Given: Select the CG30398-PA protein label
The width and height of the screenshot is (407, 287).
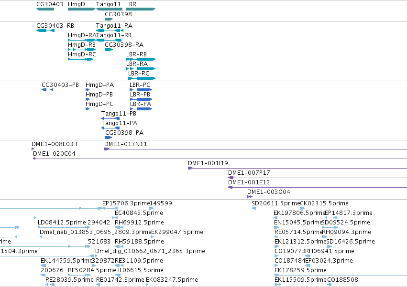Looking at the screenshot, I should 124,133.
